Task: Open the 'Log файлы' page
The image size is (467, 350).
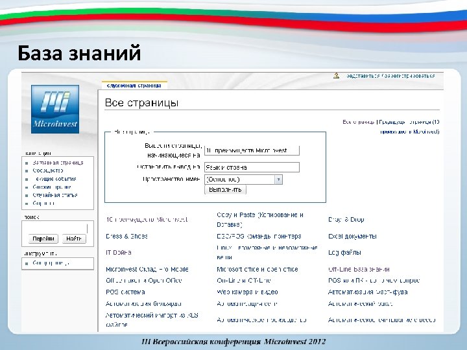Action: pyautogui.click(x=344, y=253)
